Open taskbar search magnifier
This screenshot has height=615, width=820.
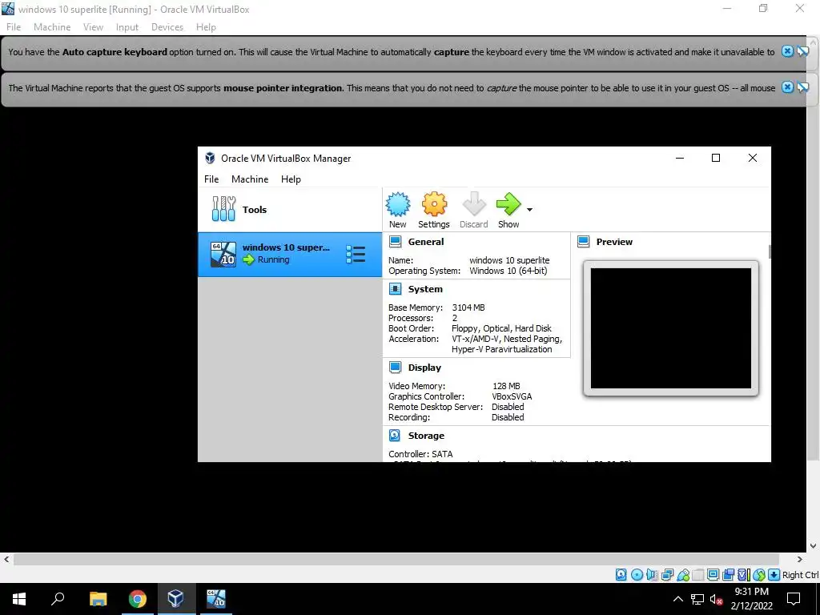pyautogui.click(x=58, y=599)
